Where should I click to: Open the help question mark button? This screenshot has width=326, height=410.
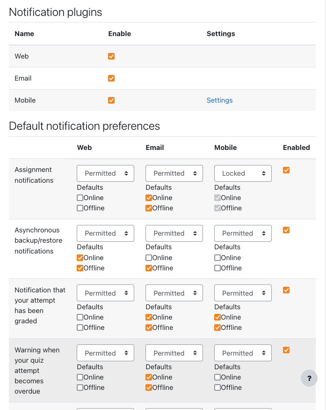click(x=309, y=378)
